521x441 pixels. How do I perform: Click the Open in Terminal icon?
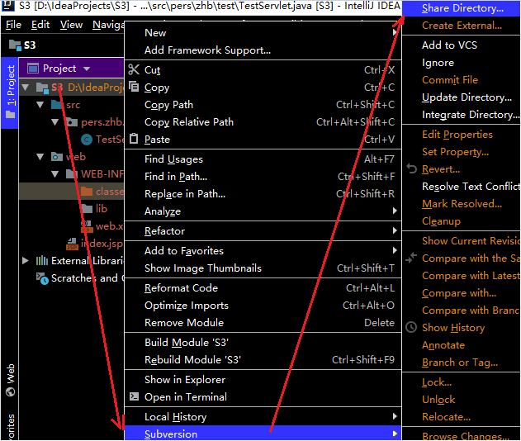pyautogui.click(x=134, y=396)
